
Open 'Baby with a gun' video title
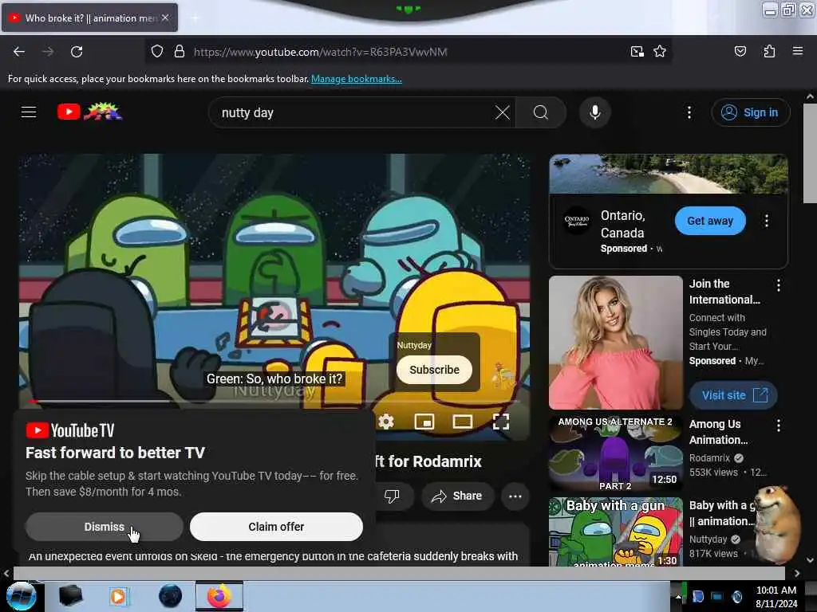[722, 513]
